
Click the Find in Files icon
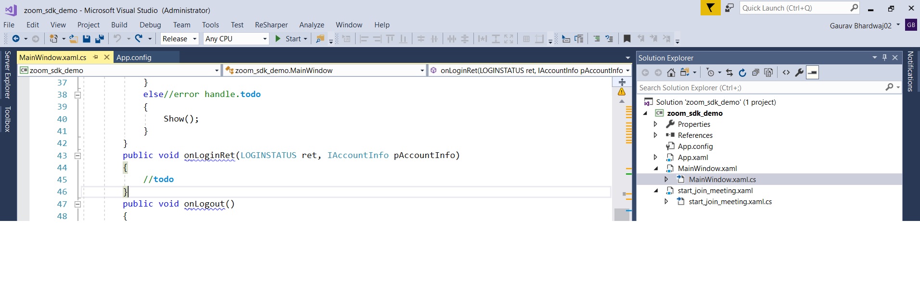(320, 39)
